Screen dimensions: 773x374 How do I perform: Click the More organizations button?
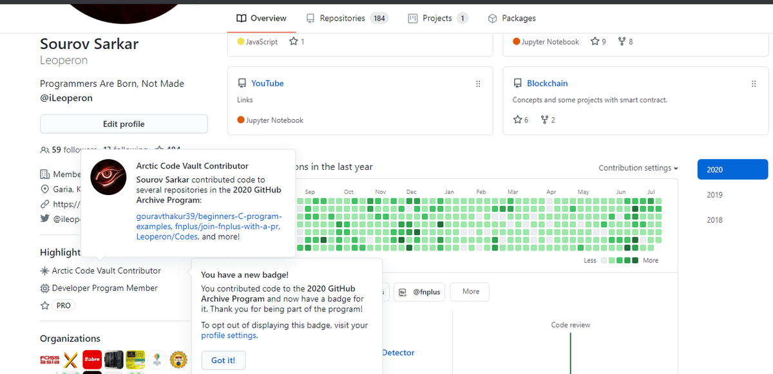[x=470, y=292]
